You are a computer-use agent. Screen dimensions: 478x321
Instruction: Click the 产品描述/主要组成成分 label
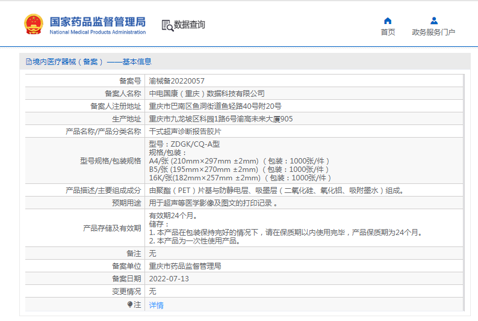coord(104,191)
